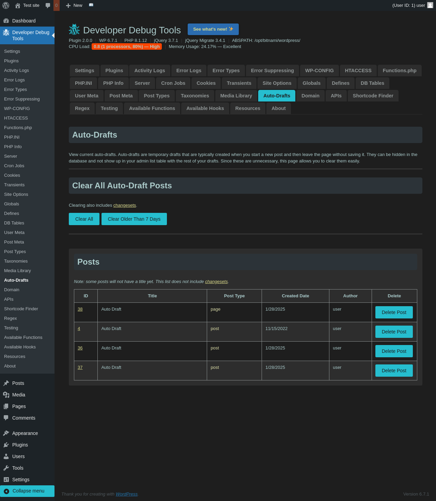Open changesets link under Clear All heading

[125, 205]
